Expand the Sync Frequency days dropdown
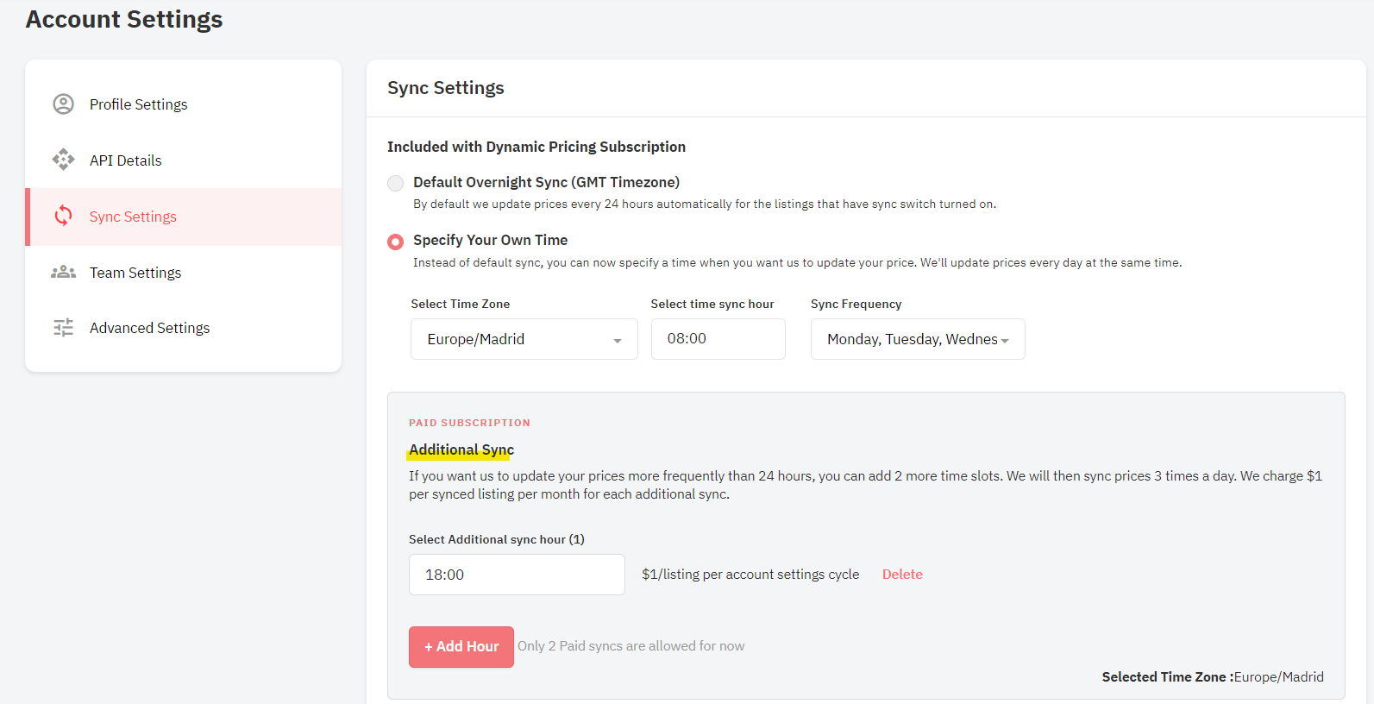1374x704 pixels. 918,339
